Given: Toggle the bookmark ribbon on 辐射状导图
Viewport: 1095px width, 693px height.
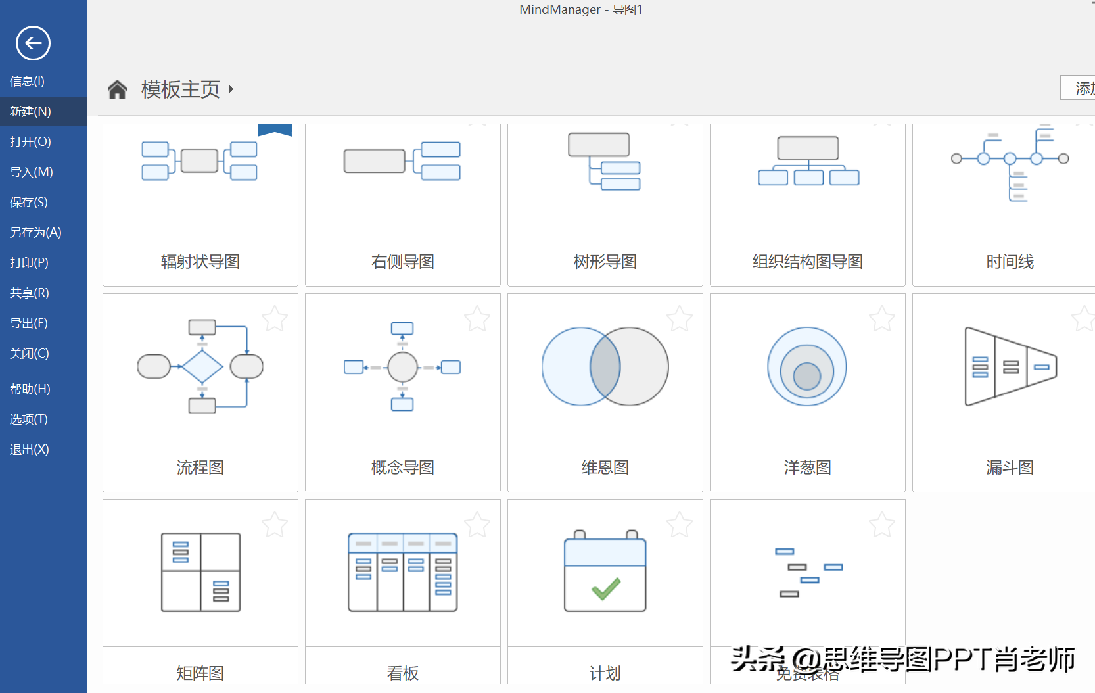Looking at the screenshot, I should pyautogui.click(x=275, y=130).
